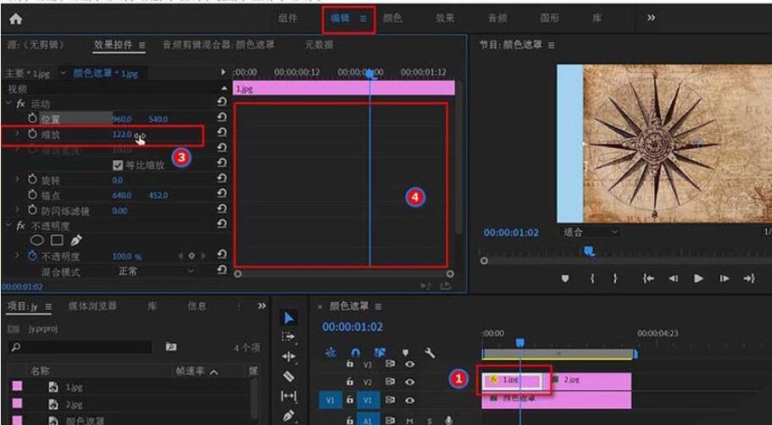Image resolution: width=772 pixels, height=425 pixels.
Task: Select the Razor tool
Action: coord(289,376)
